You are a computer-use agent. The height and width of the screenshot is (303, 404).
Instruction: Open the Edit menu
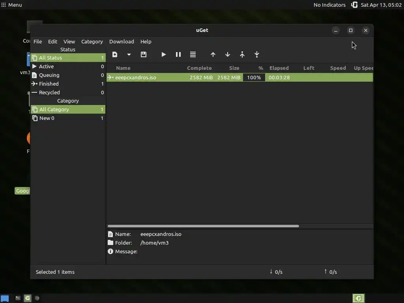point(52,41)
